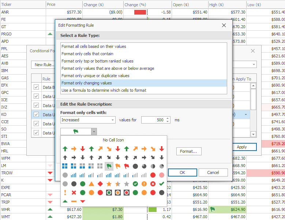Pick the orange flag icon

coord(118,166)
